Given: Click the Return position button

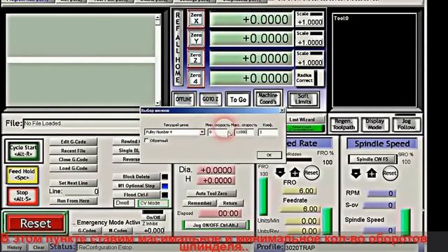Looking at the screenshot, I should tap(230, 203).
